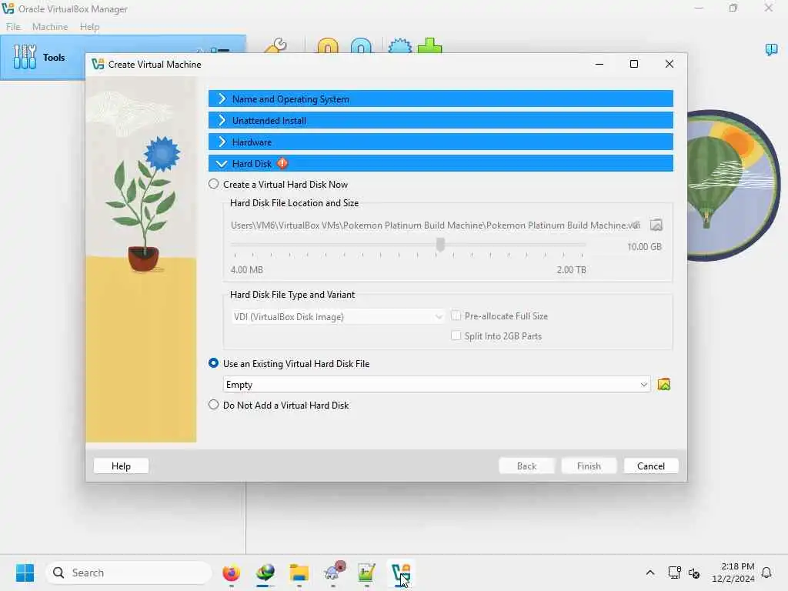
Task: Open the File menu
Action: (x=14, y=27)
